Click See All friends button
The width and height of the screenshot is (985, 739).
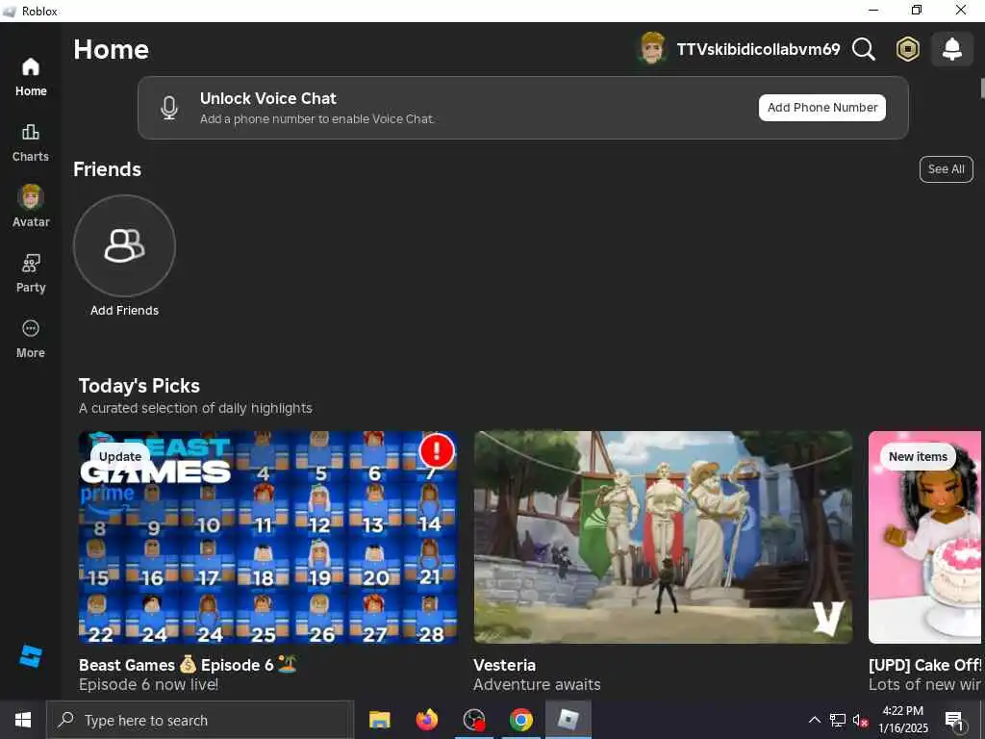click(946, 169)
